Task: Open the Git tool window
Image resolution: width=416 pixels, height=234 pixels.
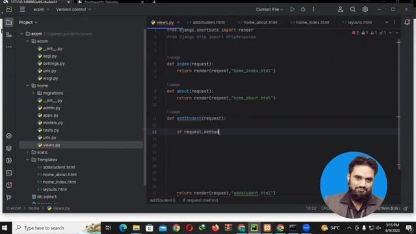Action: pyautogui.click(x=8, y=198)
